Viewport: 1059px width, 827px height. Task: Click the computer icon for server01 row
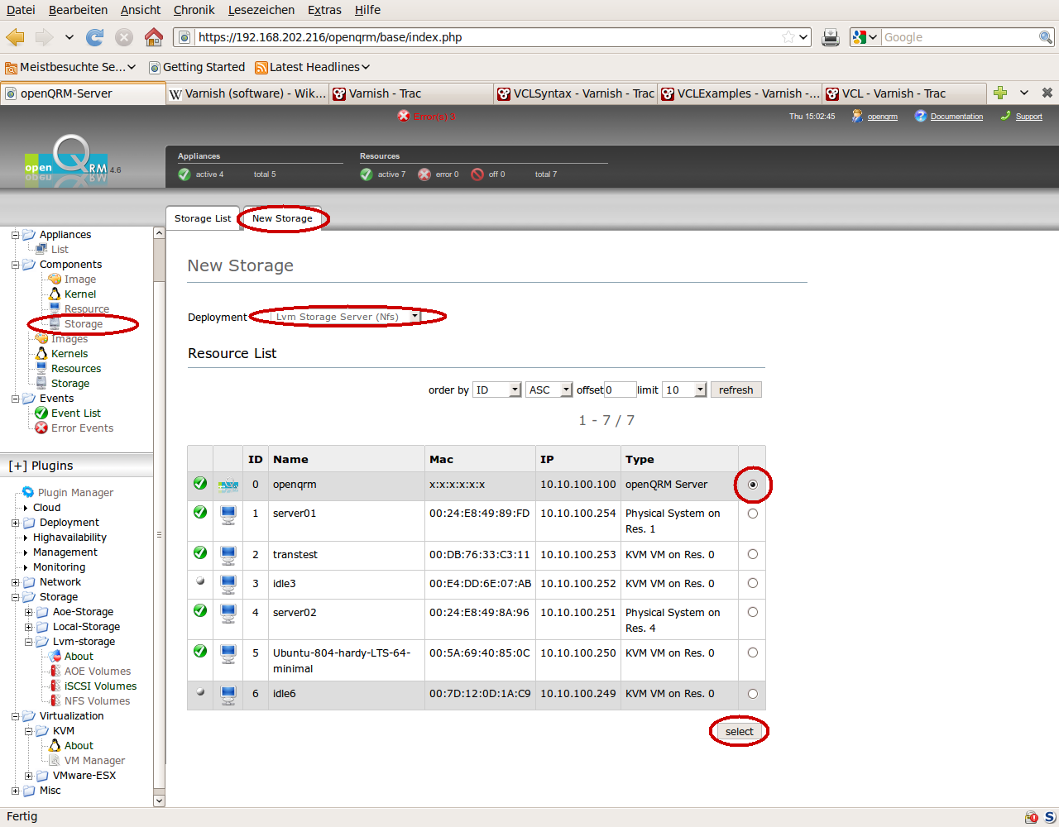pyautogui.click(x=228, y=514)
